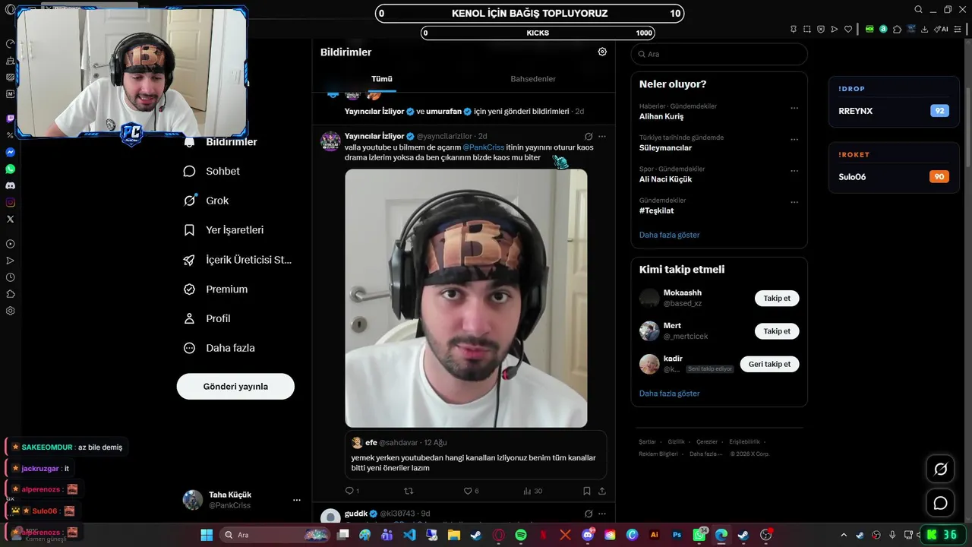This screenshot has width=972, height=547.
Task: Click the Ara search field on X
Action: click(719, 54)
